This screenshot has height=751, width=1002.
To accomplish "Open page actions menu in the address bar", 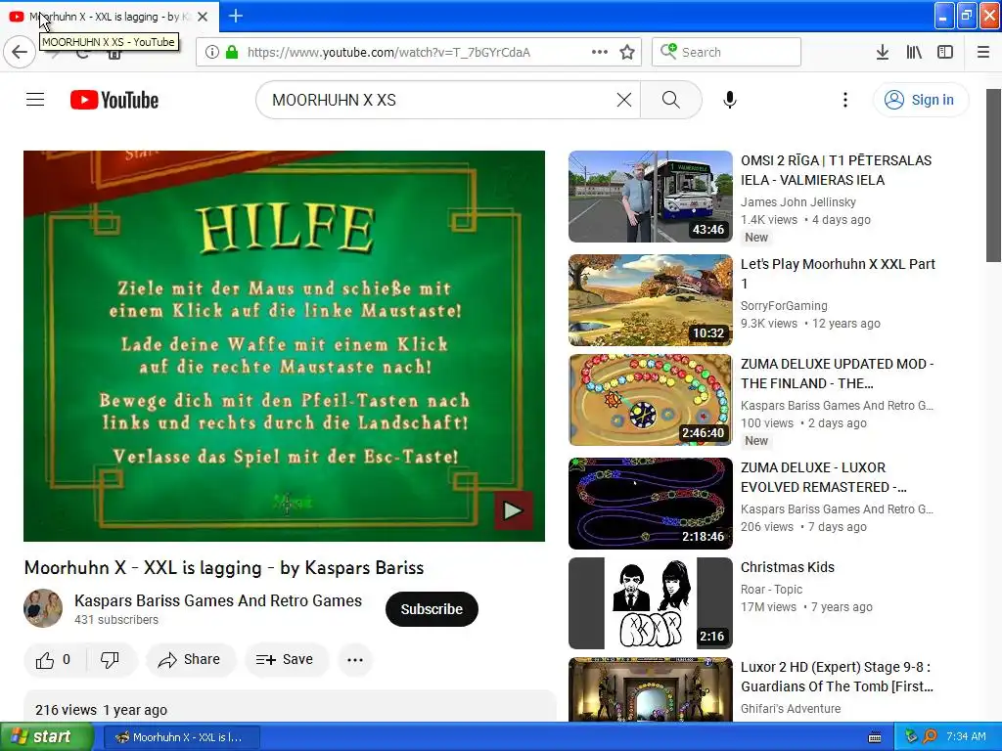I will (600, 52).
